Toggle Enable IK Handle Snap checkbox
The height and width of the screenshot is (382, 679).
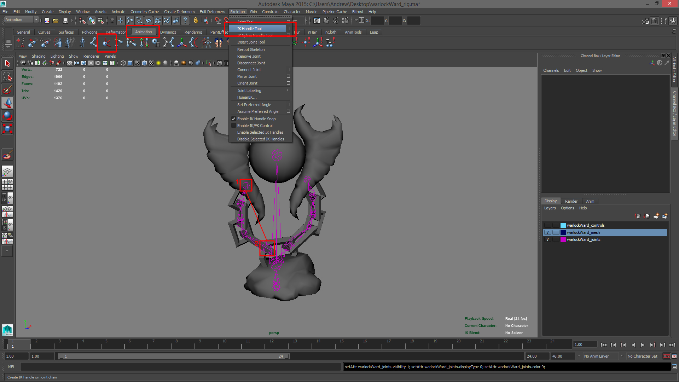click(x=233, y=119)
